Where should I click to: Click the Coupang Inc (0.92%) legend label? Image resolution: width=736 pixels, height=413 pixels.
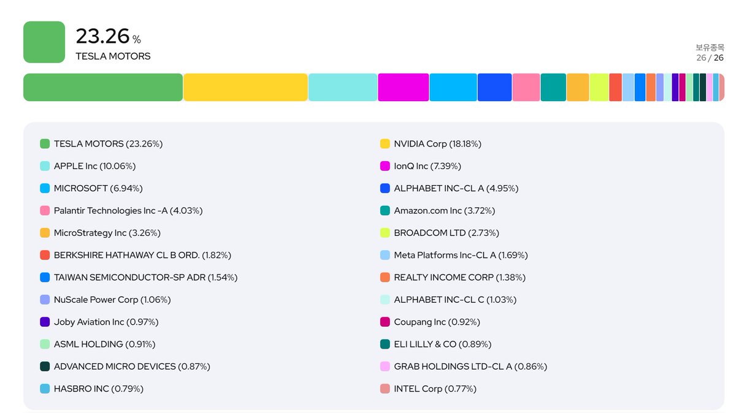pos(437,322)
